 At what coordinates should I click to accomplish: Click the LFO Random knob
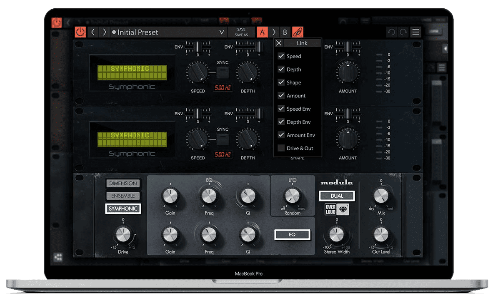pyautogui.click(x=292, y=196)
